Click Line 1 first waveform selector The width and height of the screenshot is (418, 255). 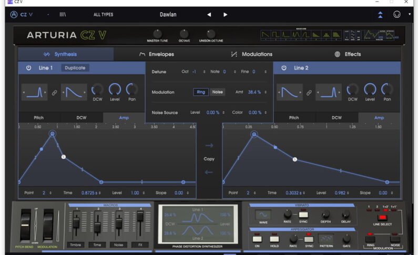34,92
